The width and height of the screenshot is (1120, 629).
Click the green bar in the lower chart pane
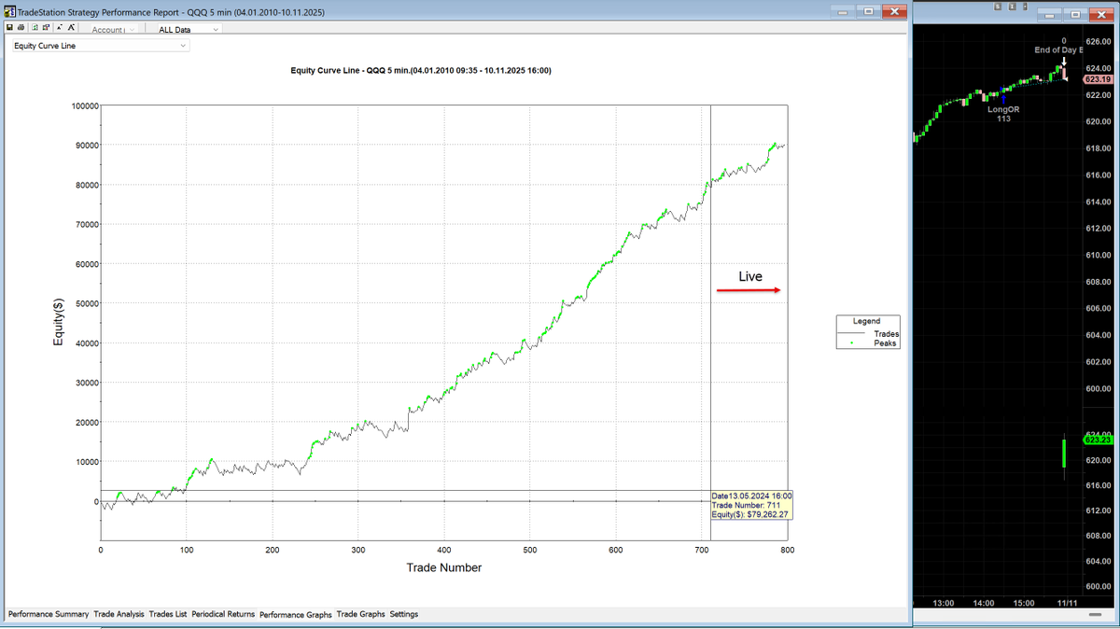(x=1064, y=454)
